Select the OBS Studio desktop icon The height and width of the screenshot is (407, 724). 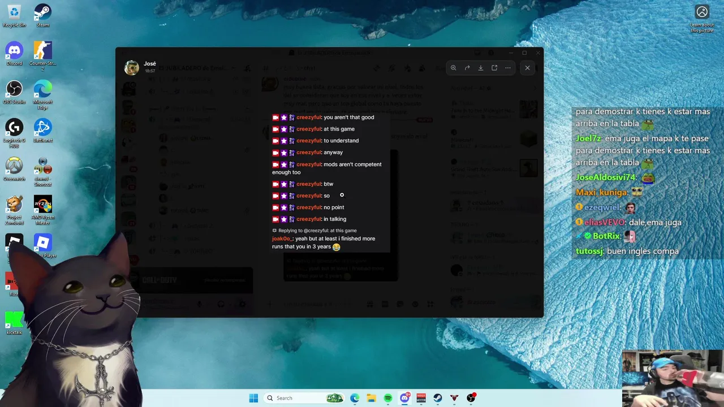pos(14,93)
